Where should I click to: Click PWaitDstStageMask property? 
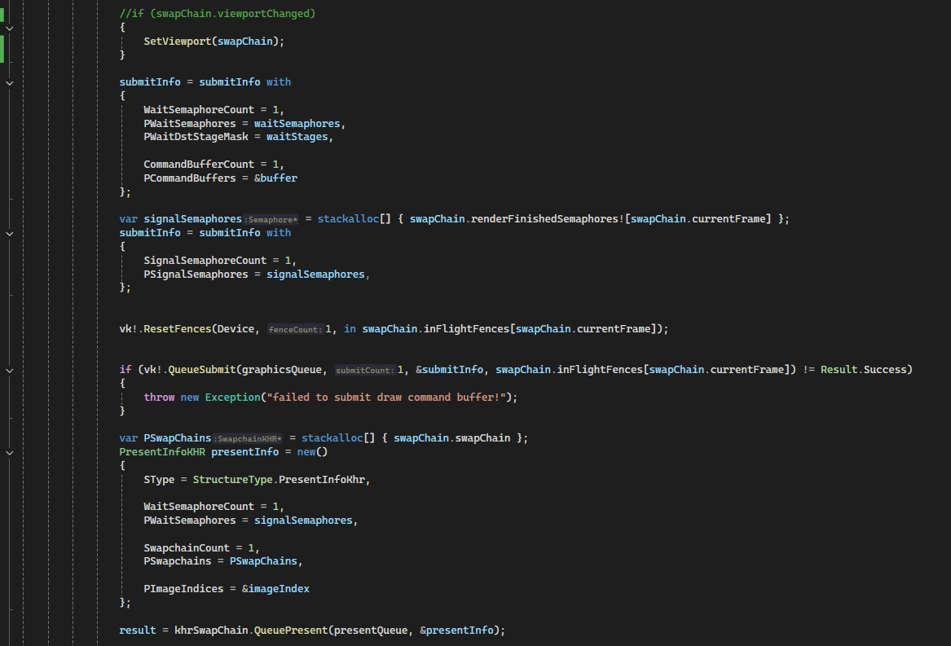196,137
